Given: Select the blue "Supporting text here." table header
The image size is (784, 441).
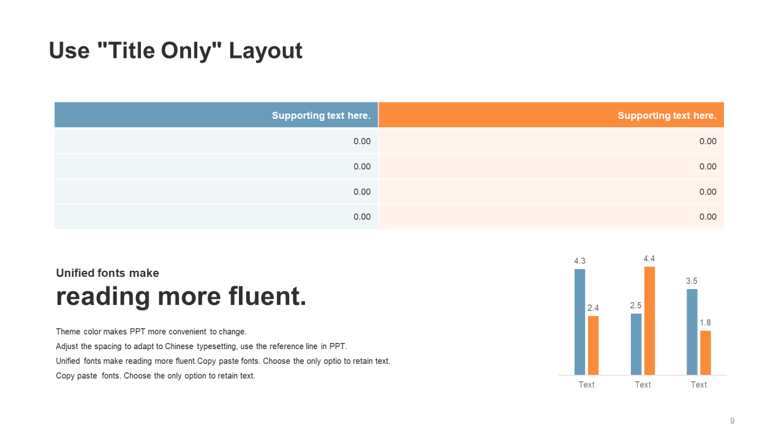Looking at the screenshot, I should tap(321, 115).
